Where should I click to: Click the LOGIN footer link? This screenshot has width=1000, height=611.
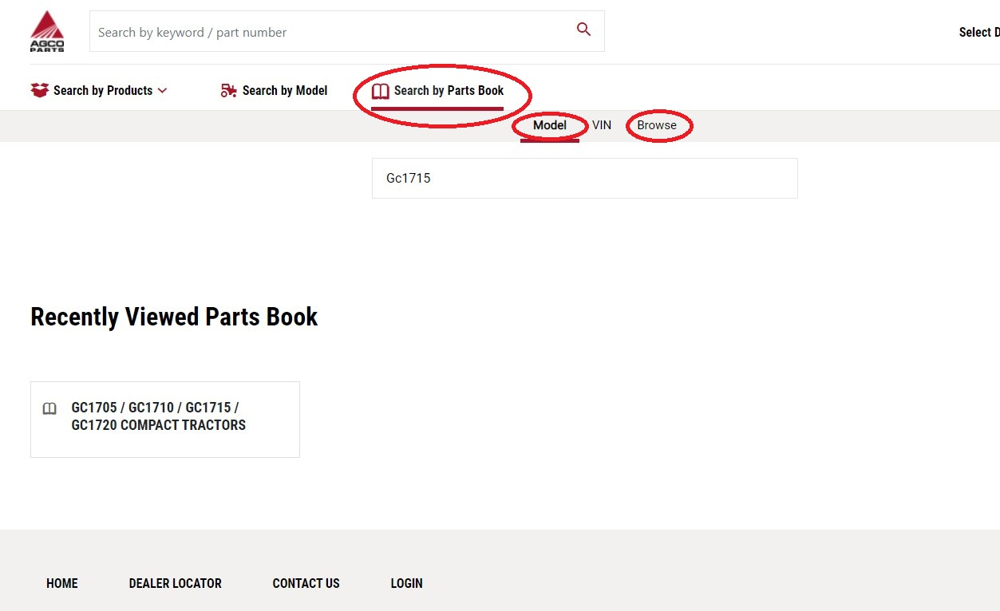point(407,583)
